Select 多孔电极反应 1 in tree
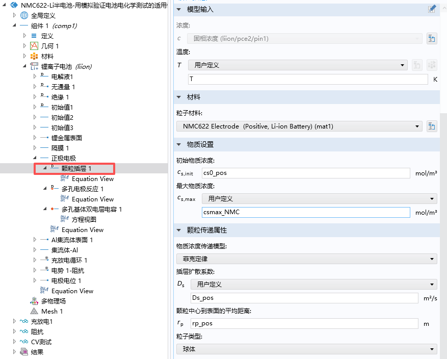The image size is (447, 359). [82, 189]
